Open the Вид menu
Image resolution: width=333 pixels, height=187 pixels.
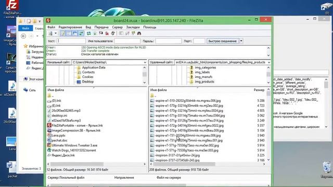click(x=88, y=27)
